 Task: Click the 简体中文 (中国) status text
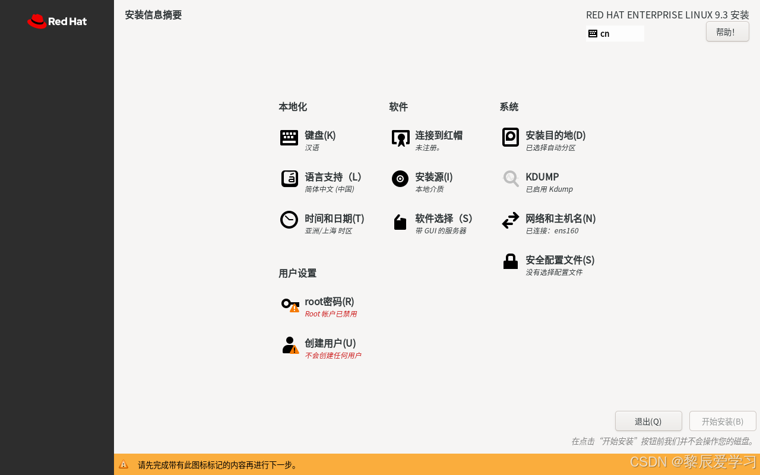point(329,189)
